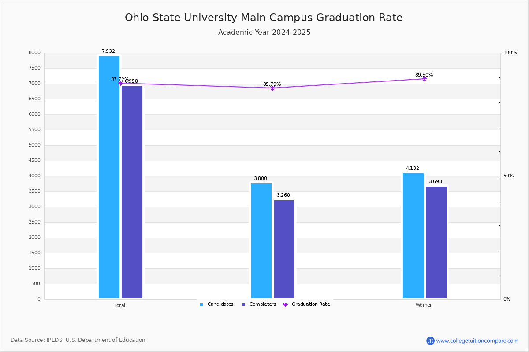This screenshot has height=352, width=529.
Task: Click the Graduation Rate legend star marker
Action: click(x=285, y=304)
